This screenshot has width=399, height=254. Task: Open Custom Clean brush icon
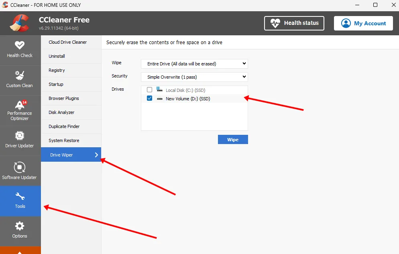pyautogui.click(x=20, y=75)
